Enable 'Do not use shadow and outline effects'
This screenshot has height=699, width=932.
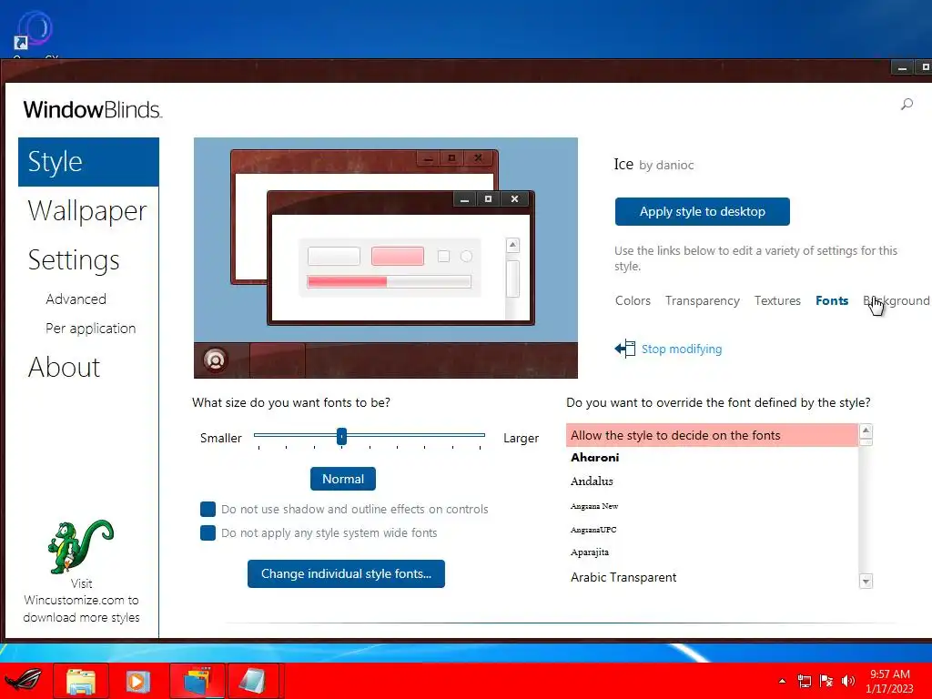point(208,510)
